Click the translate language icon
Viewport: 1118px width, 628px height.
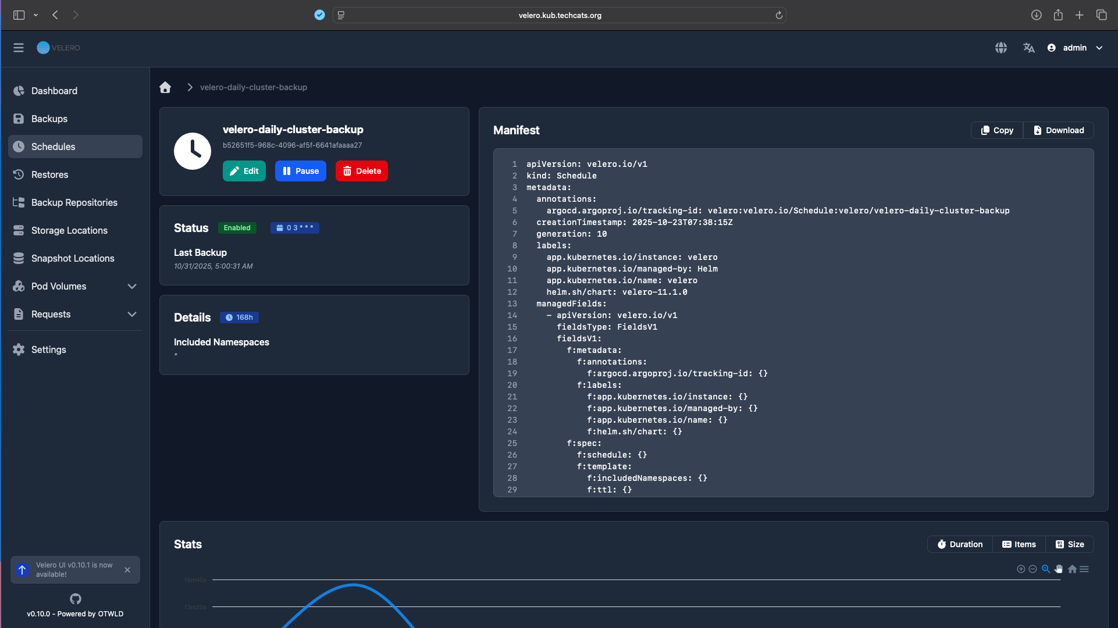(x=1028, y=48)
